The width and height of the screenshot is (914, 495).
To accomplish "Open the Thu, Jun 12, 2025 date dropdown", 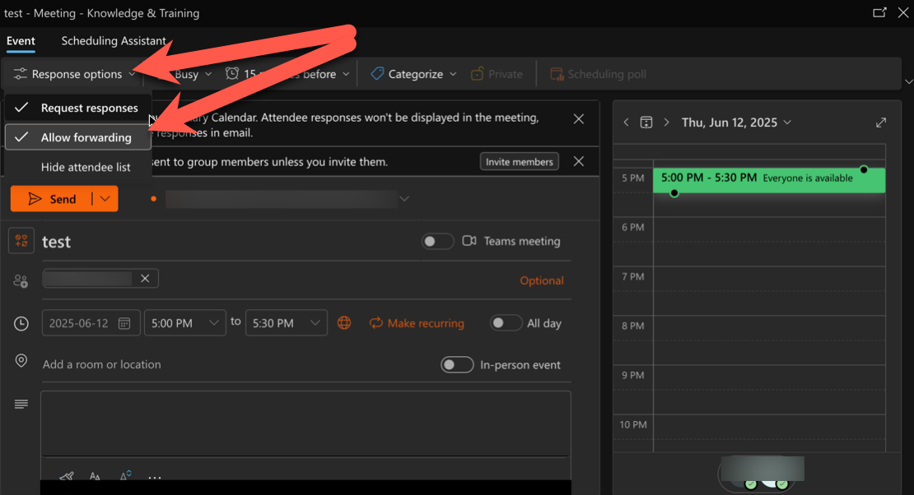I will pos(736,123).
